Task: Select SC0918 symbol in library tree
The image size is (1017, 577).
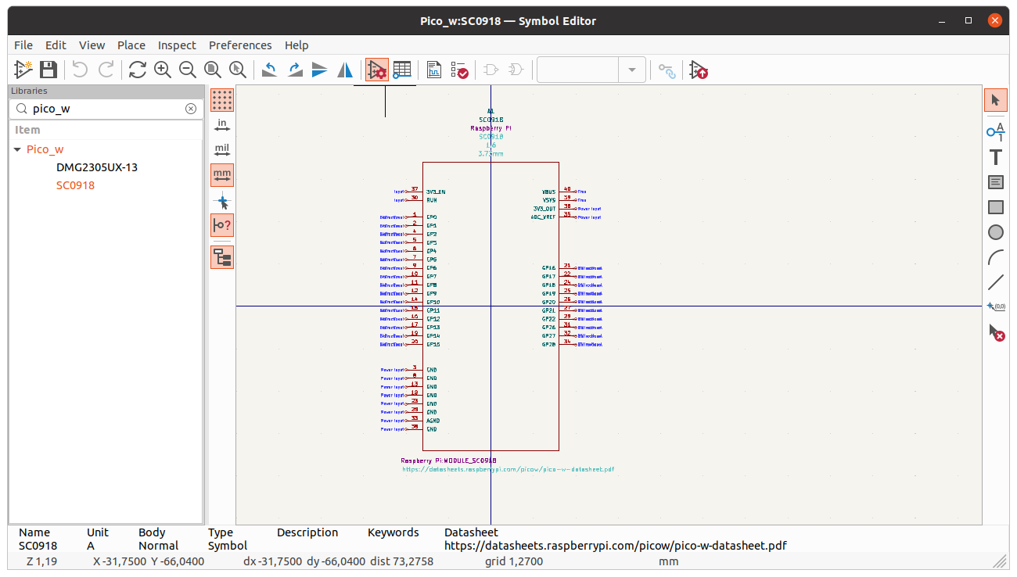Action: coord(75,185)
